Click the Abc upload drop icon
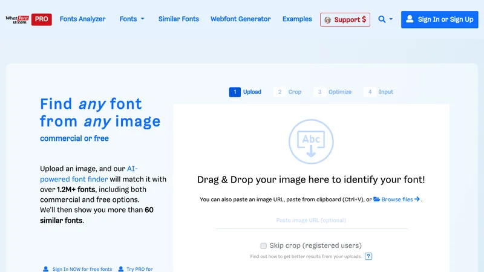 tap(311, 141)
